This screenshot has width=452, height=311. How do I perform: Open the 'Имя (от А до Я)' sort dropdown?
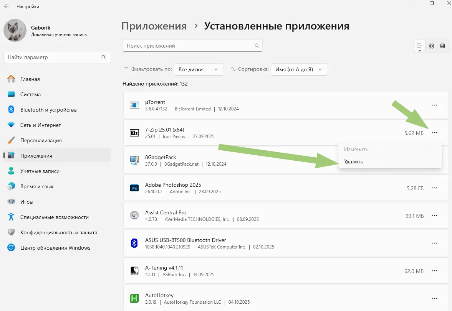point(299,69)
